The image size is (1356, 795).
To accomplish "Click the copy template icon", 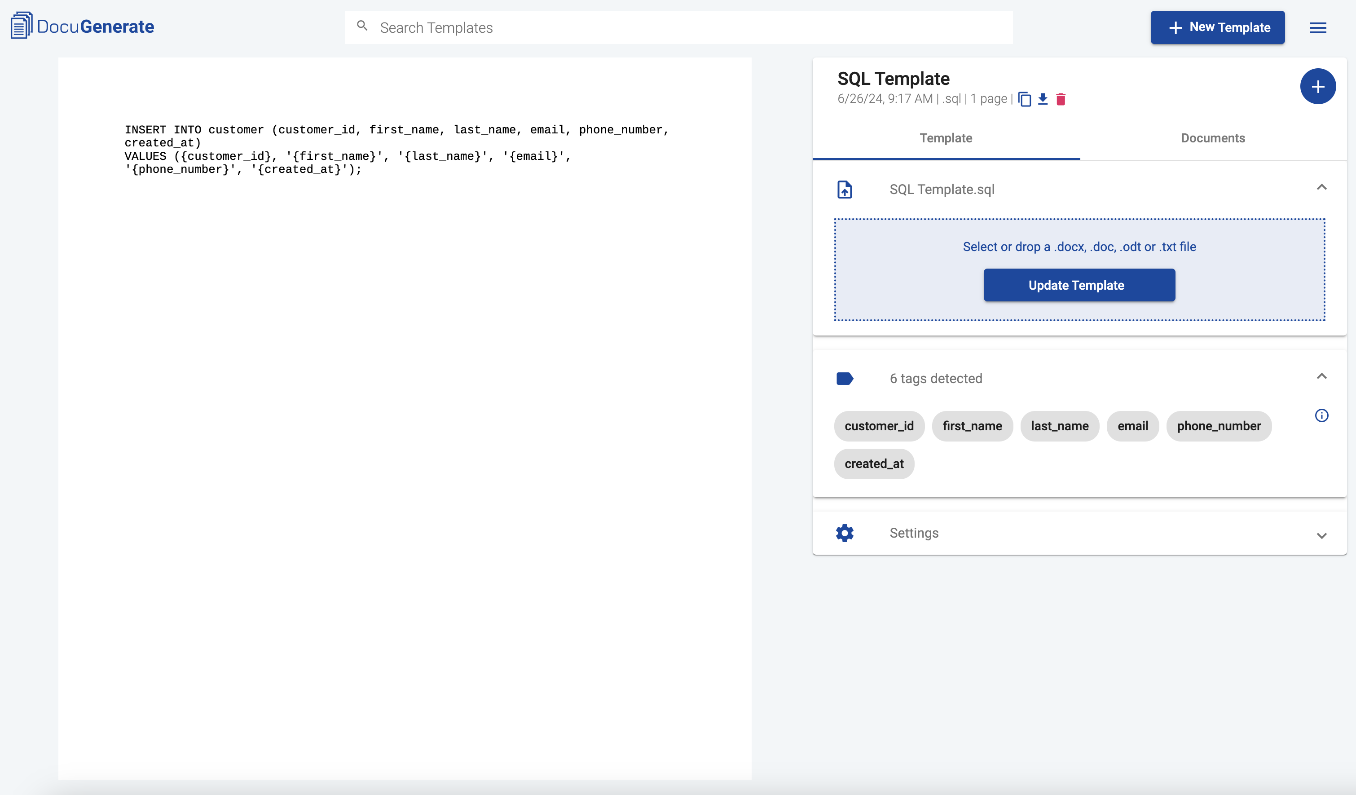I will click(x=1024, y=98).
